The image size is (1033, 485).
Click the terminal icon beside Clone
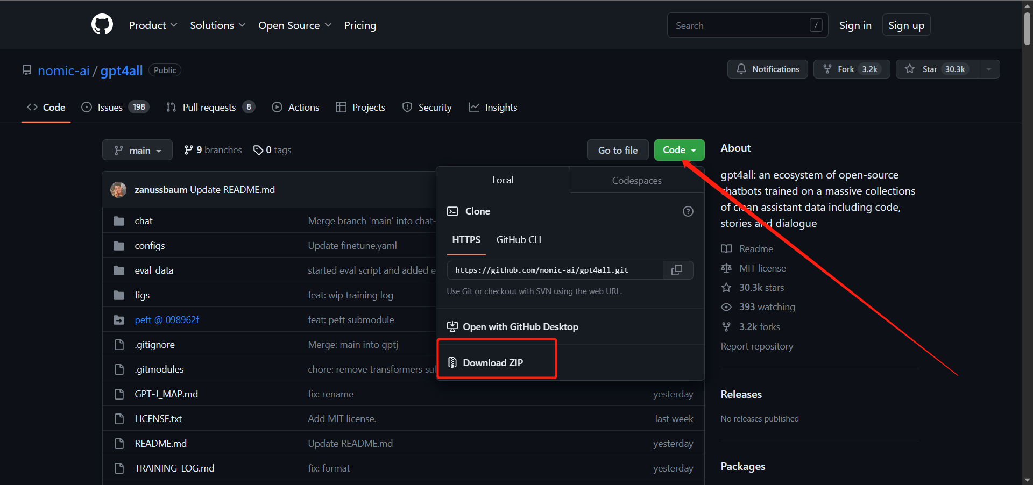tap(452, 211)
